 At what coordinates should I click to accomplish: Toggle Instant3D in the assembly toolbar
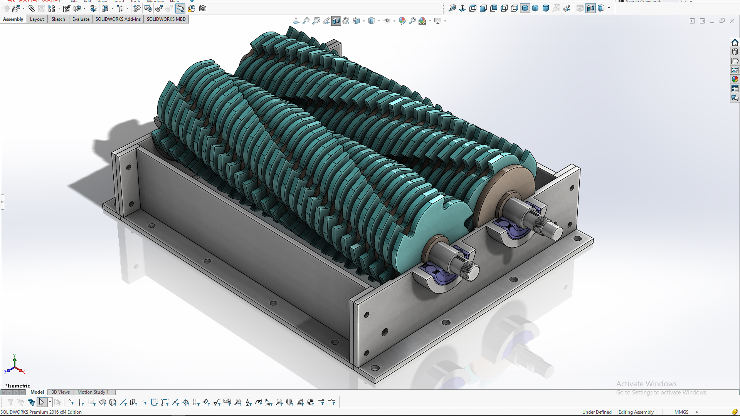pyautogui.click(x=180, y=8)
